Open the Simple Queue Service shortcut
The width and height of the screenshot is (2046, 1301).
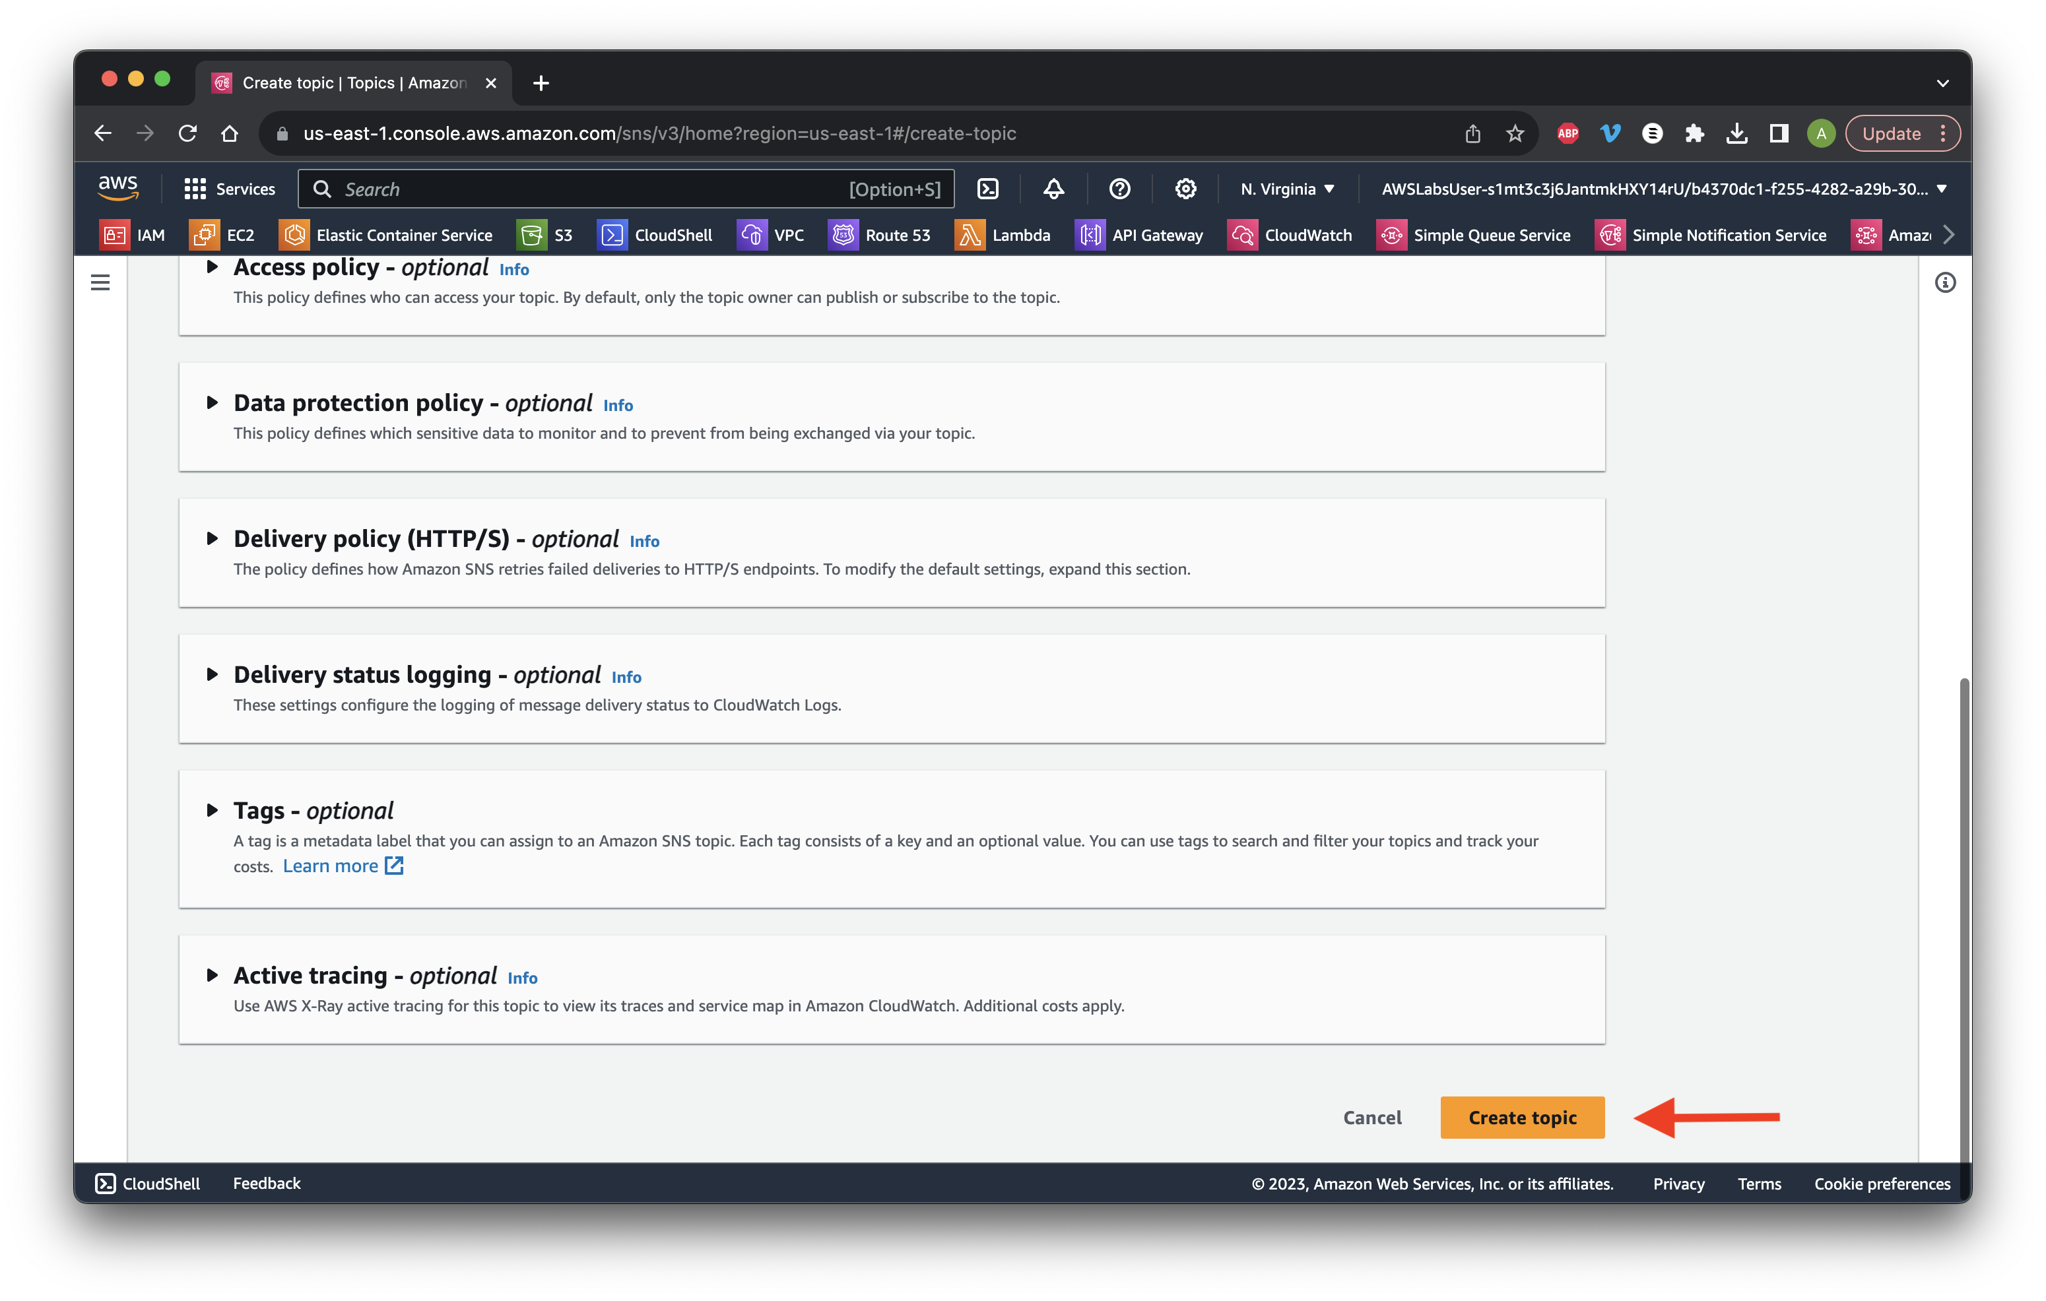pos(1473,236)
